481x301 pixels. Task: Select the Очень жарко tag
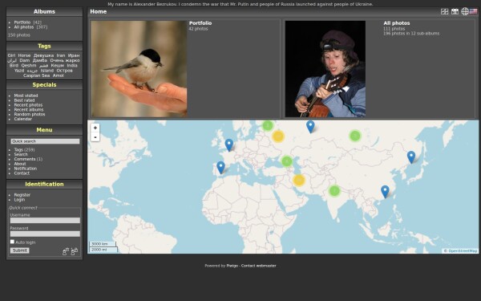pyautogui.click(x=65, y=60)
